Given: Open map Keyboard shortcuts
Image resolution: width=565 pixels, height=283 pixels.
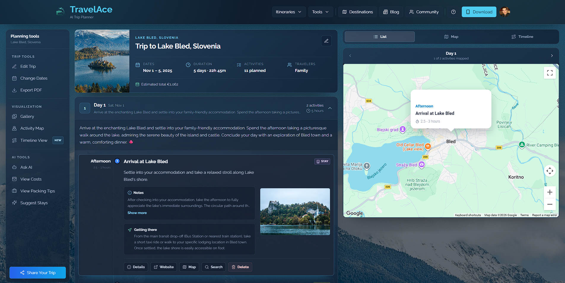Looking at the screenshot, I should 468,215.
